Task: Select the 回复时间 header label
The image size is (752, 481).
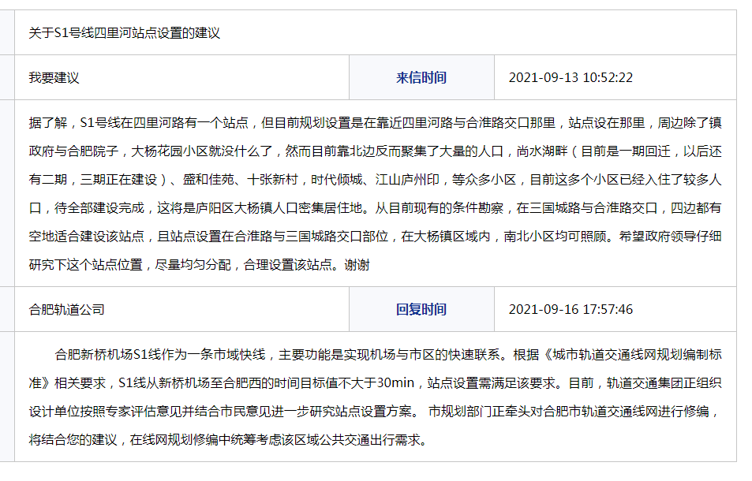Action: 421,309
